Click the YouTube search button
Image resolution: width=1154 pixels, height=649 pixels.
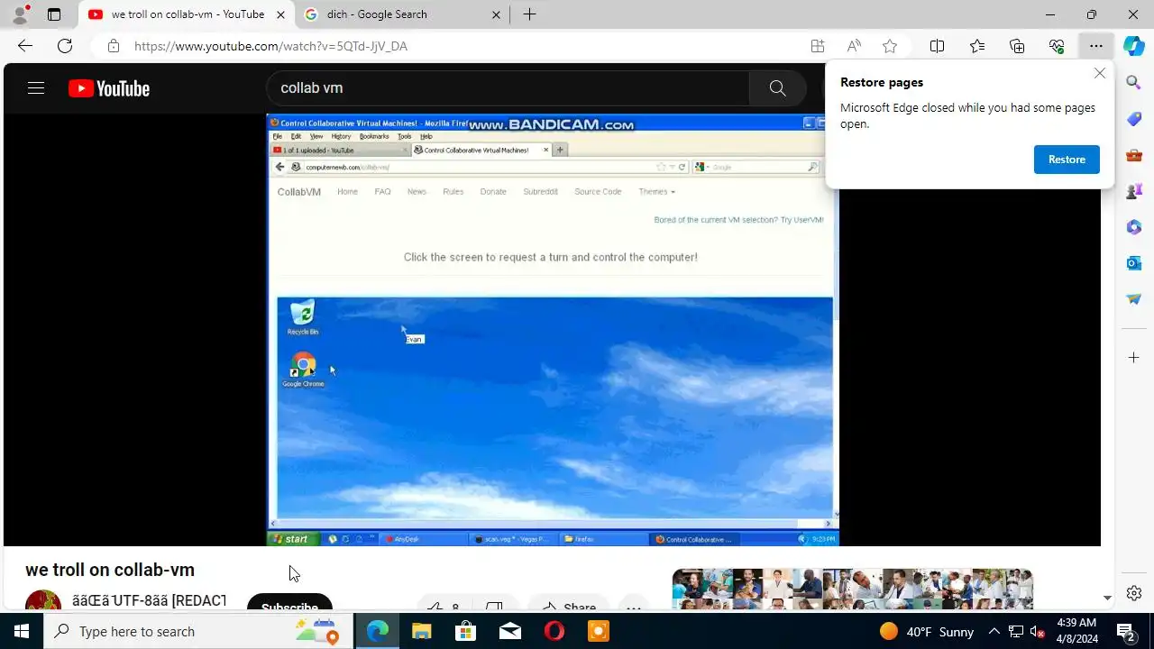[x=777, y=88]
